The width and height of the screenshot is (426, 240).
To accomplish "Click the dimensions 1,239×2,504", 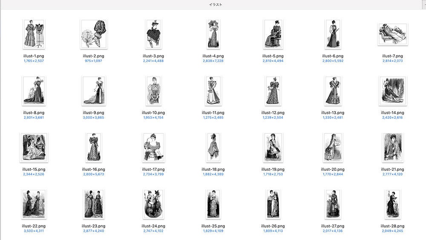I will pyautogui.click(x=273, y=118).
